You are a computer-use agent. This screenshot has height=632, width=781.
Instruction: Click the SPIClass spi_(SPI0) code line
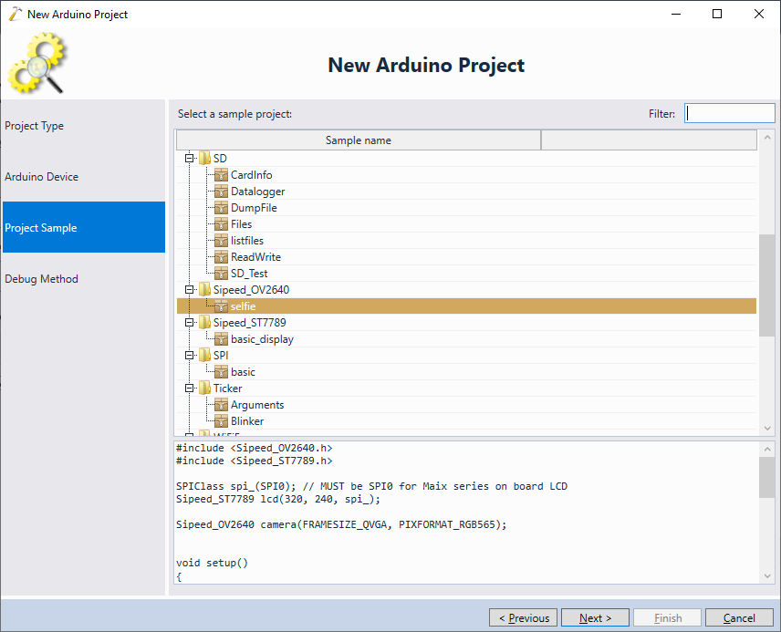tap(371, 487)
